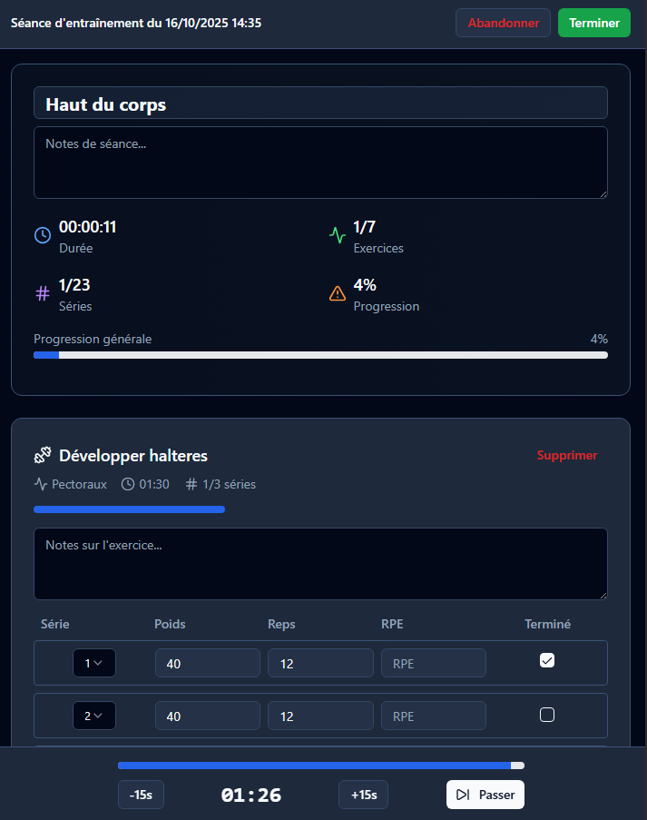The height and width of the screenshot is (820, 647).
Task: Click the clock icon beside Durée
Action: pyautogui.click(x=43, y=235)
